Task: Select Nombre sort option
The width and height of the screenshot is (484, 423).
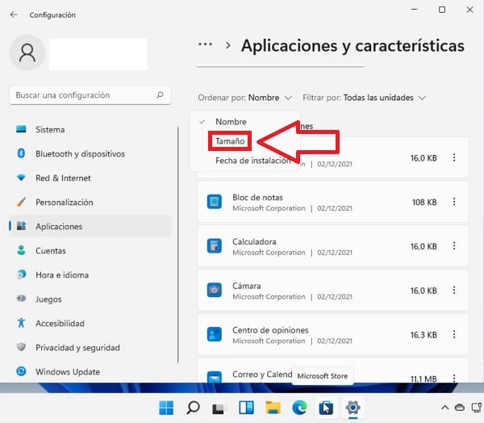Action: coord(231,122)
